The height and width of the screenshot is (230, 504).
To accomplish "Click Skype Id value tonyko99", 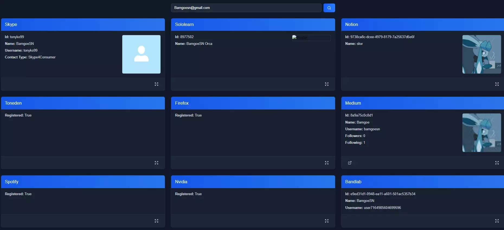I will point(17,37).
